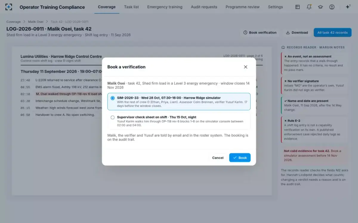358x223 pixels.
Task: Switch to the Coverage tab
Action: [x=107, y=7]
